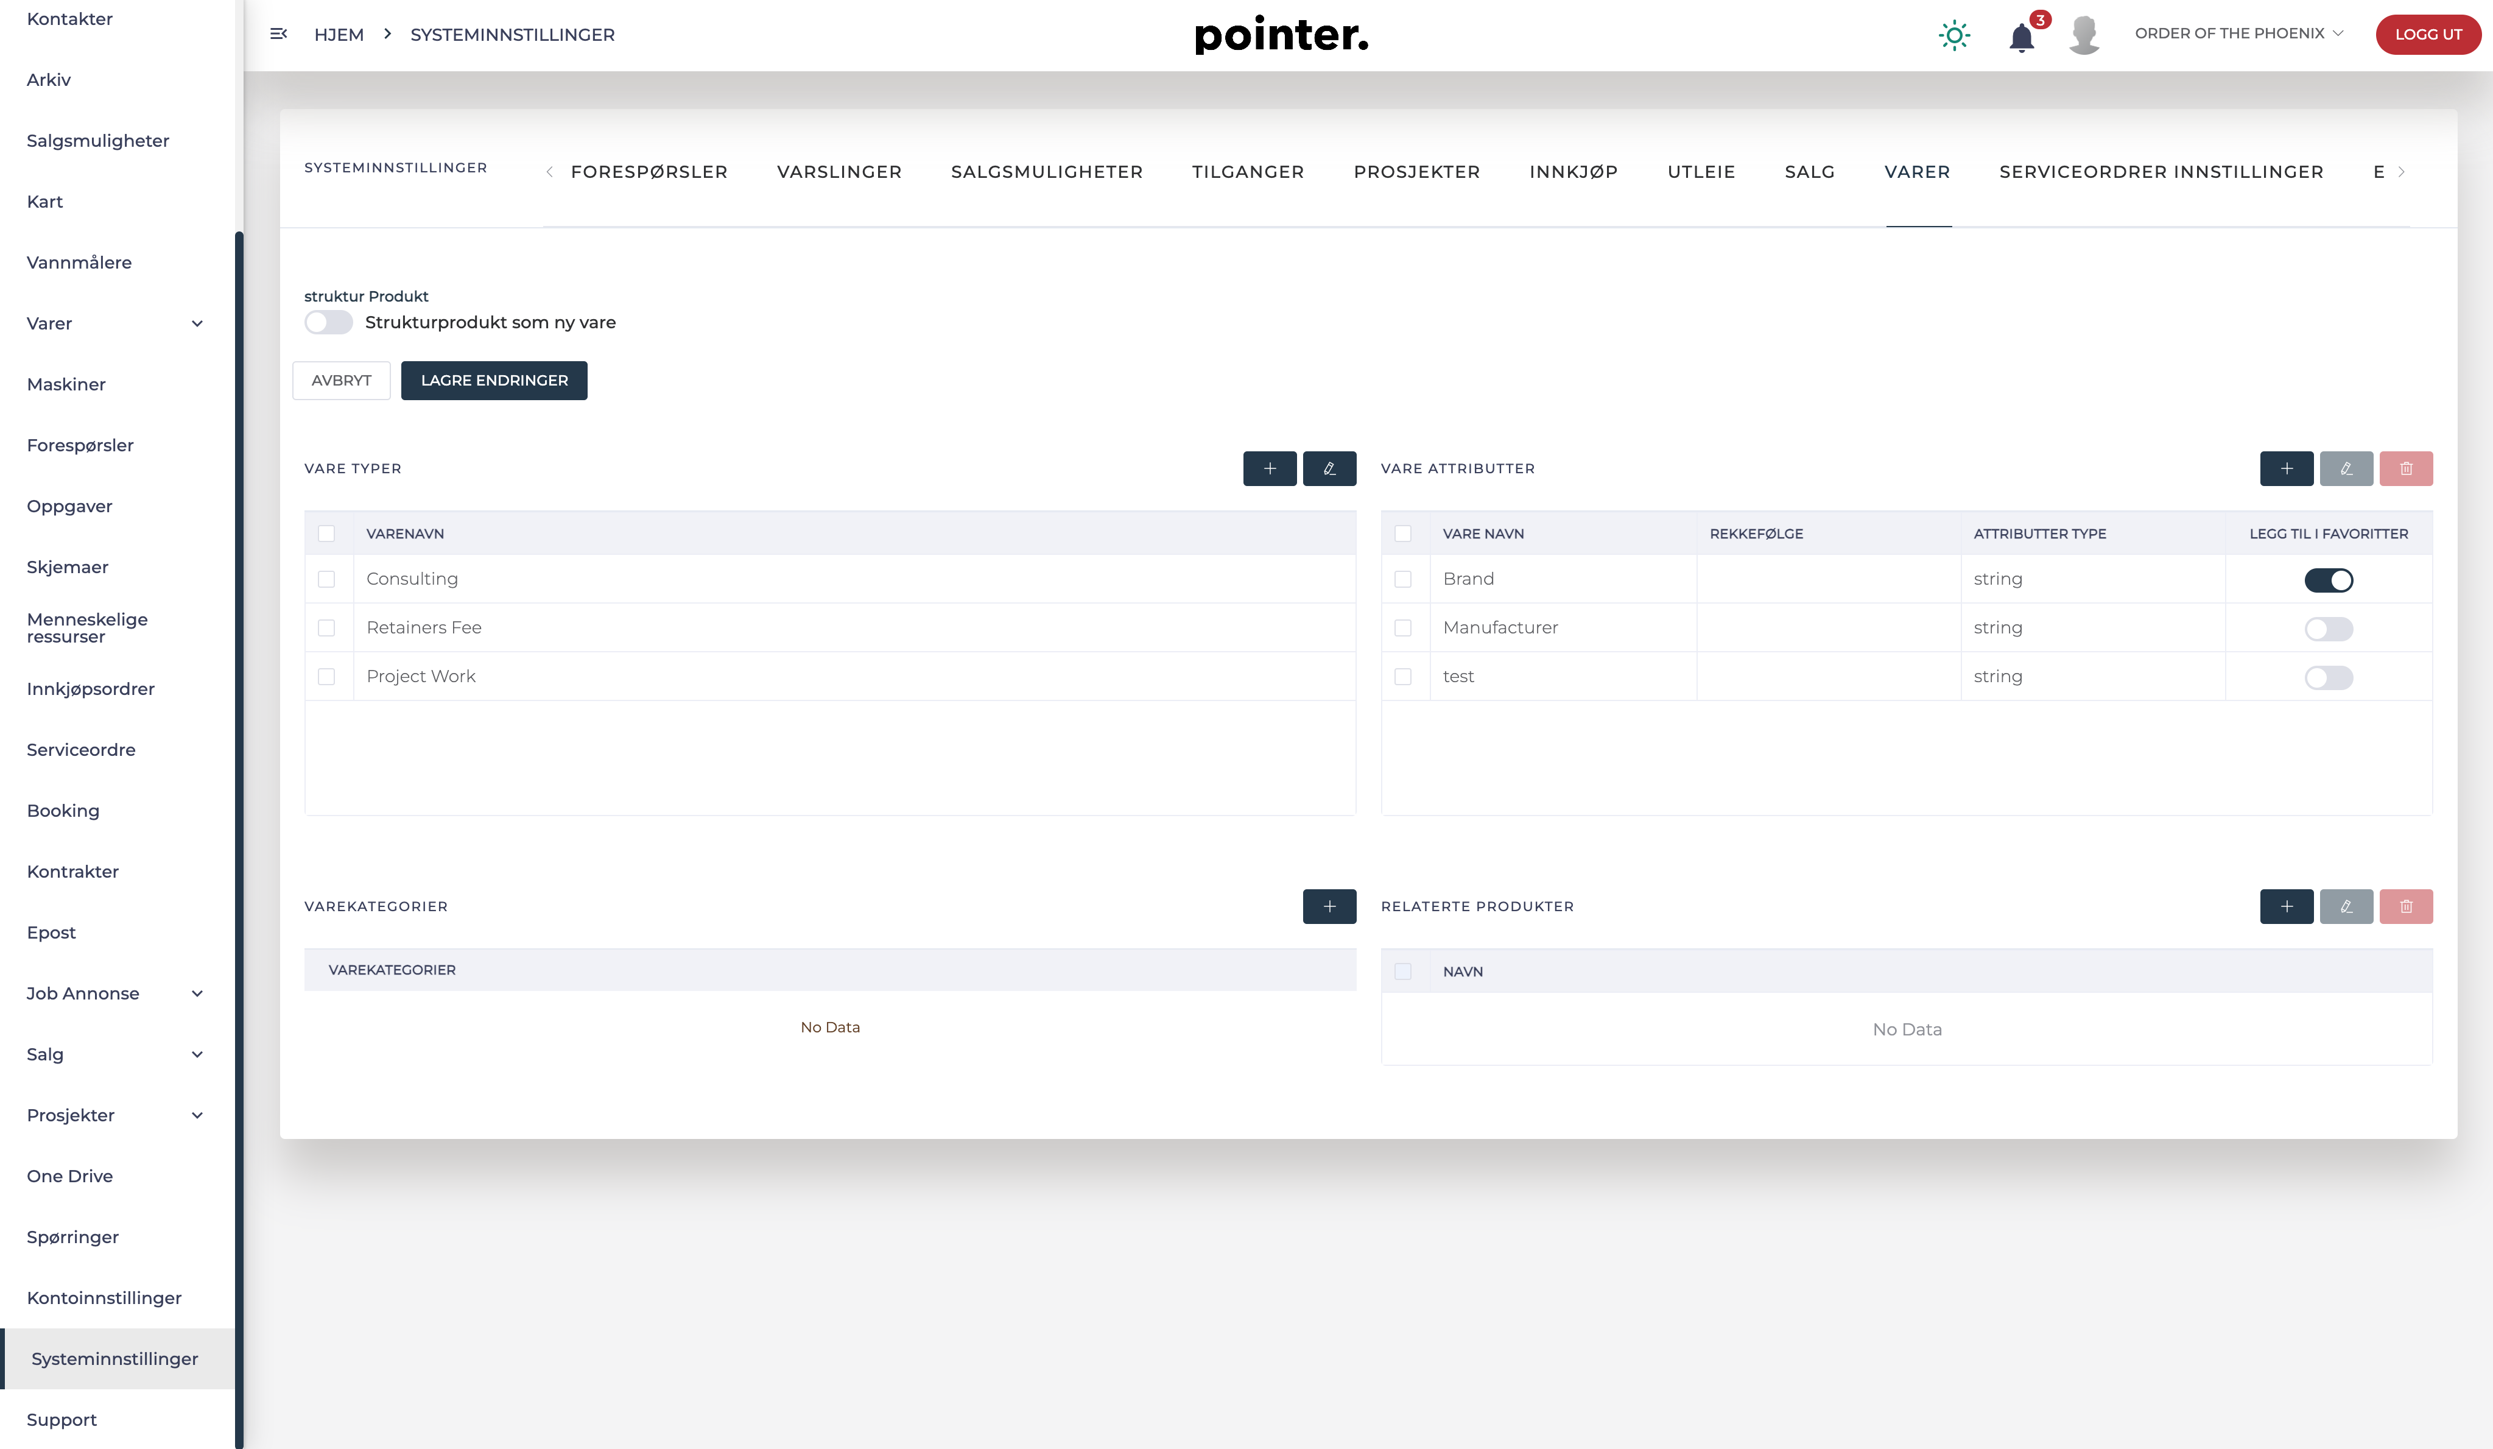Open Vannmålere in the sidebar
The width and height of the screenshot is (2493, 1449).
pyautogui.click(x=79, y=263)
